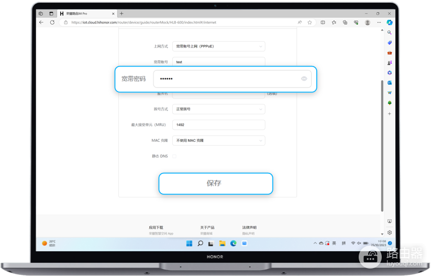Open a new browser tab with the plus
Viewport: 432px width, 278px height.
click(121, 14)
